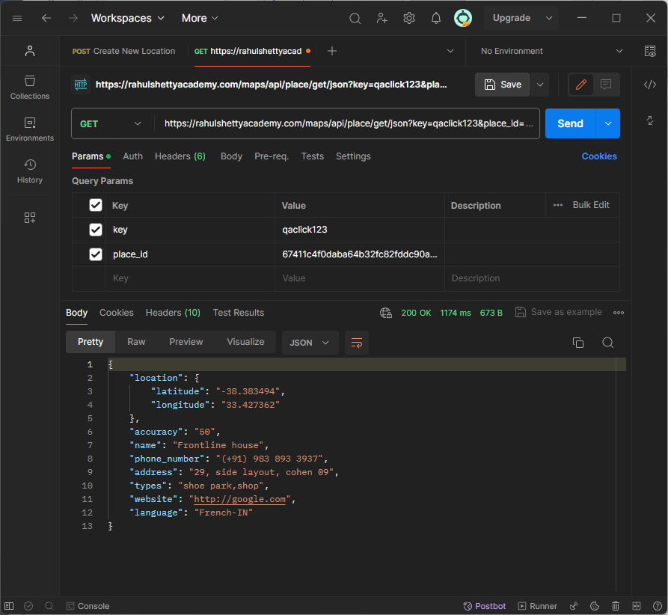Open the Environments sidebar section
This screenshot has height=615, width=668.
(x=30, y=129)
